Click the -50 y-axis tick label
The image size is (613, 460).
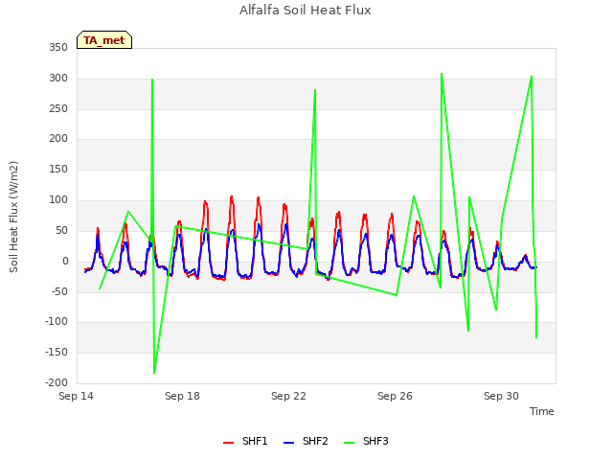click(59, 291)
